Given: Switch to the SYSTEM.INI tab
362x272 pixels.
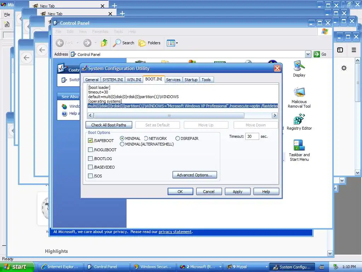Looking at the screenshot, I should [x=113, y=80].
